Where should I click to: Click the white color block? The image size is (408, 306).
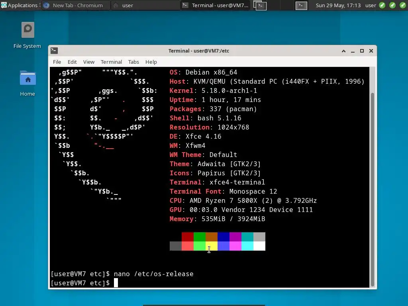pos(259,246)
